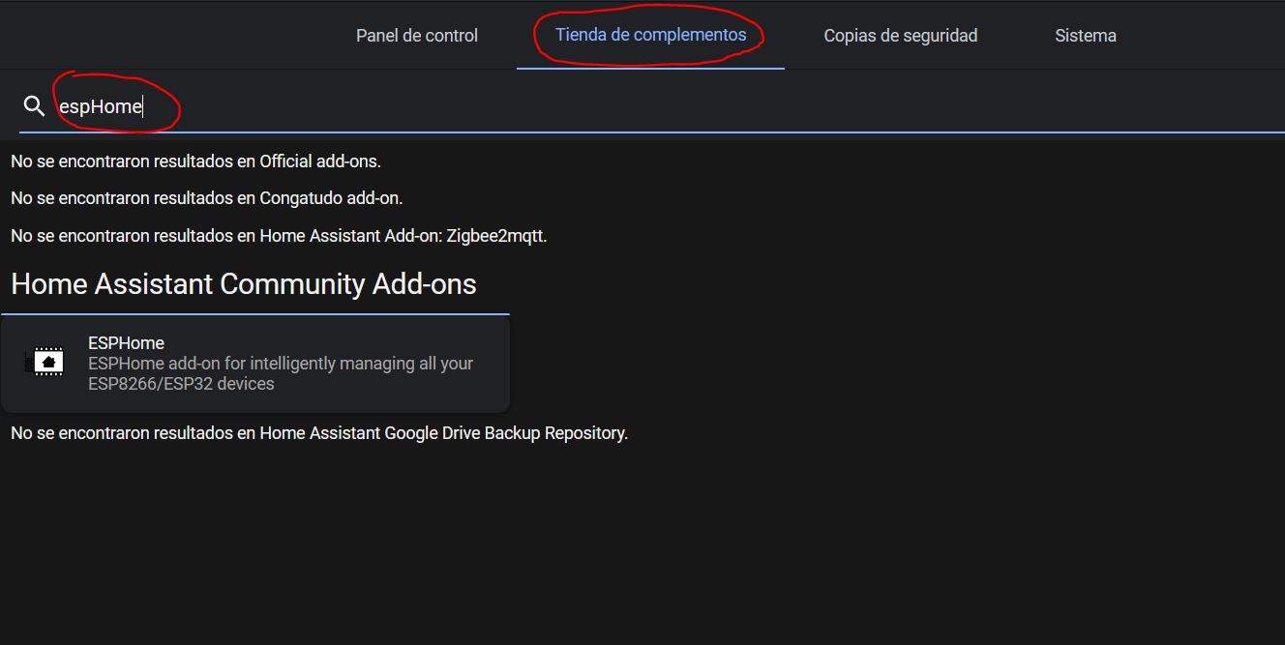The height and width of the screenshot is (645, 1285).
Task: Click the Zigbee2mqtt no-results message
Action: [x=279, y=236]
